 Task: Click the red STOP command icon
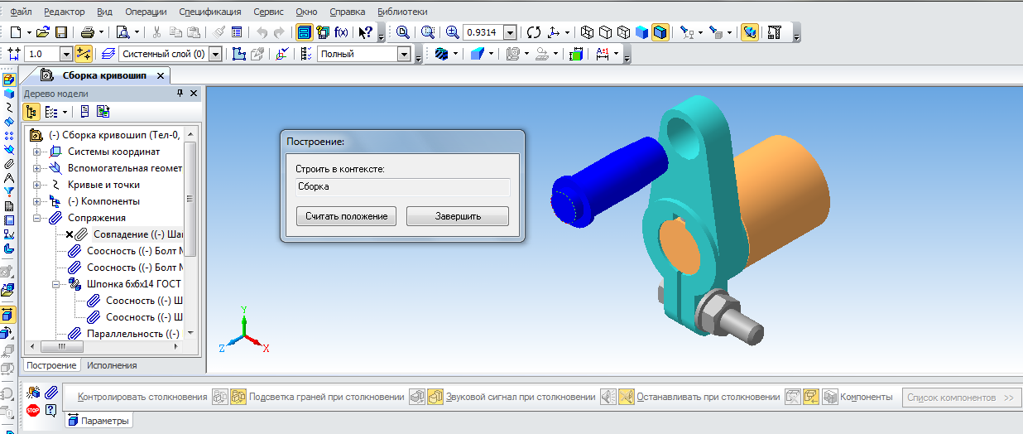click(x=33, y=410)
